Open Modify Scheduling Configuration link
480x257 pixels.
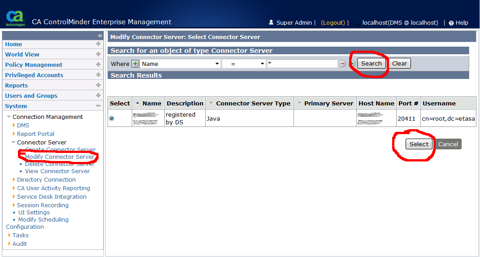[37, 223]
